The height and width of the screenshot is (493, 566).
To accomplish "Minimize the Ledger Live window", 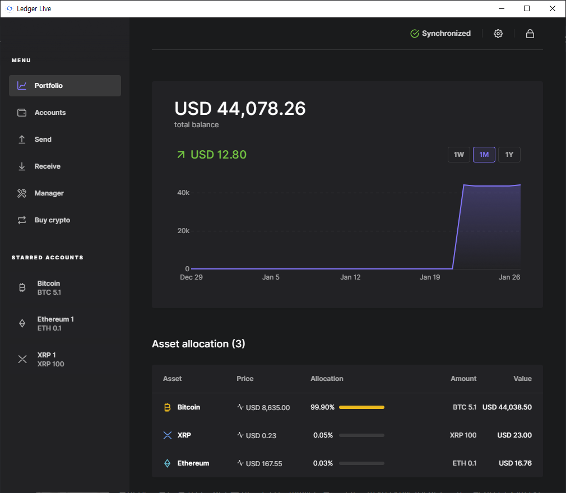I will 502,8.
